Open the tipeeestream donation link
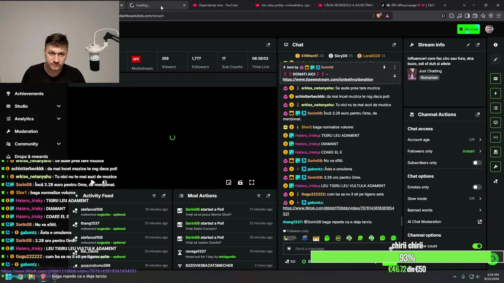504x283 pixels. 328,79
